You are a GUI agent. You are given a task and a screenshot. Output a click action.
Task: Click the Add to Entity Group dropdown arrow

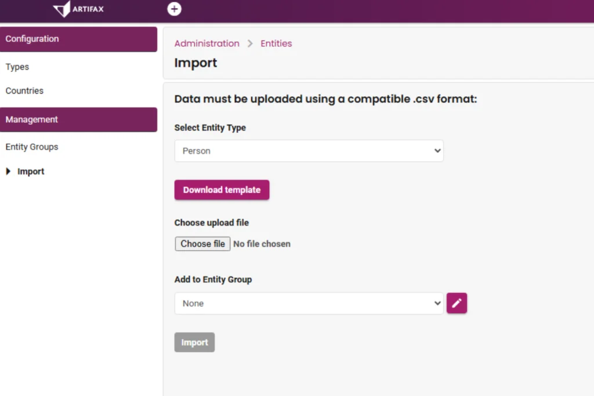point(438,303)
